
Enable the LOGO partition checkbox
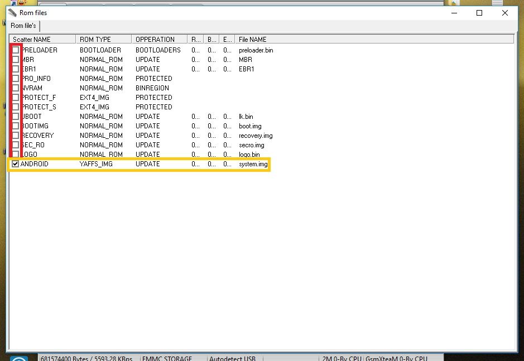[16, 155]
